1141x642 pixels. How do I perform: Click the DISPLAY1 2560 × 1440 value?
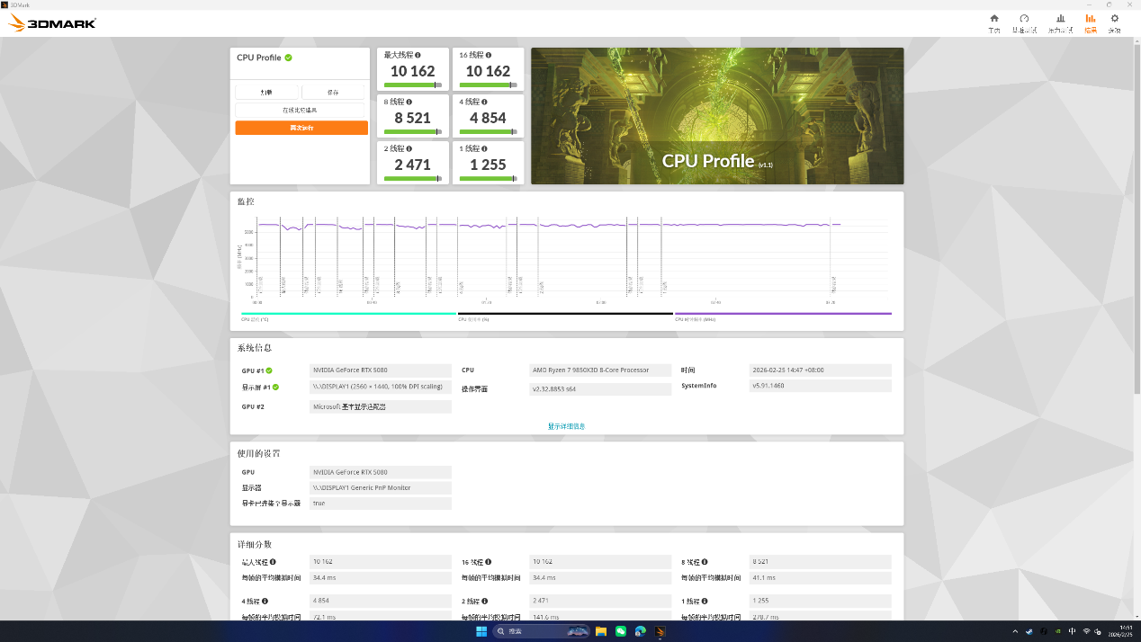(381, 388)
